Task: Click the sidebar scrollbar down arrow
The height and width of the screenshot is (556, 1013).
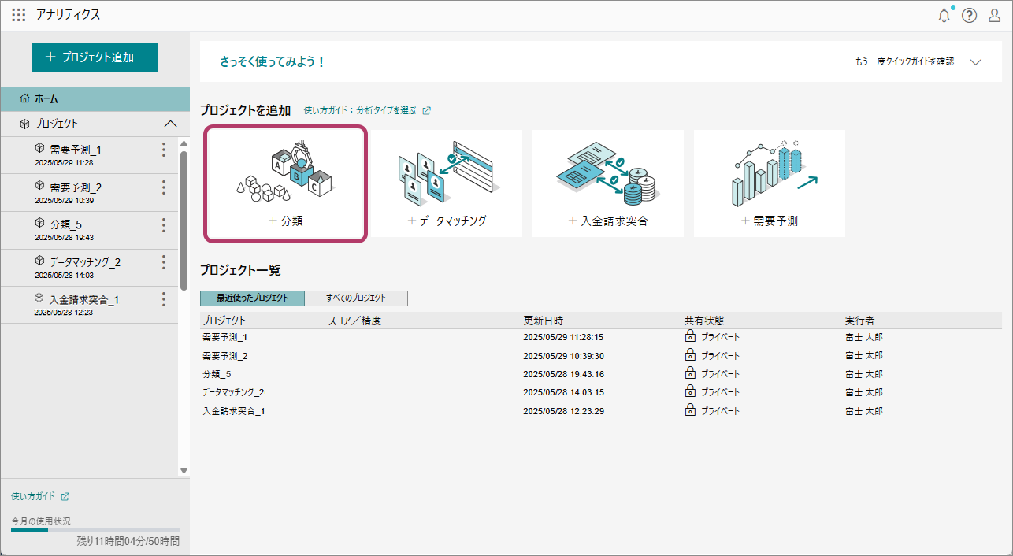Action: pyautogui.click(x=184, y=470)
